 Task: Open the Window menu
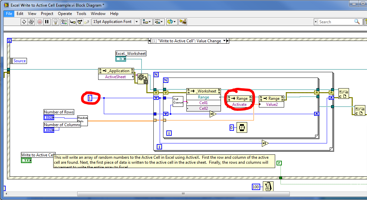[98, 14]
